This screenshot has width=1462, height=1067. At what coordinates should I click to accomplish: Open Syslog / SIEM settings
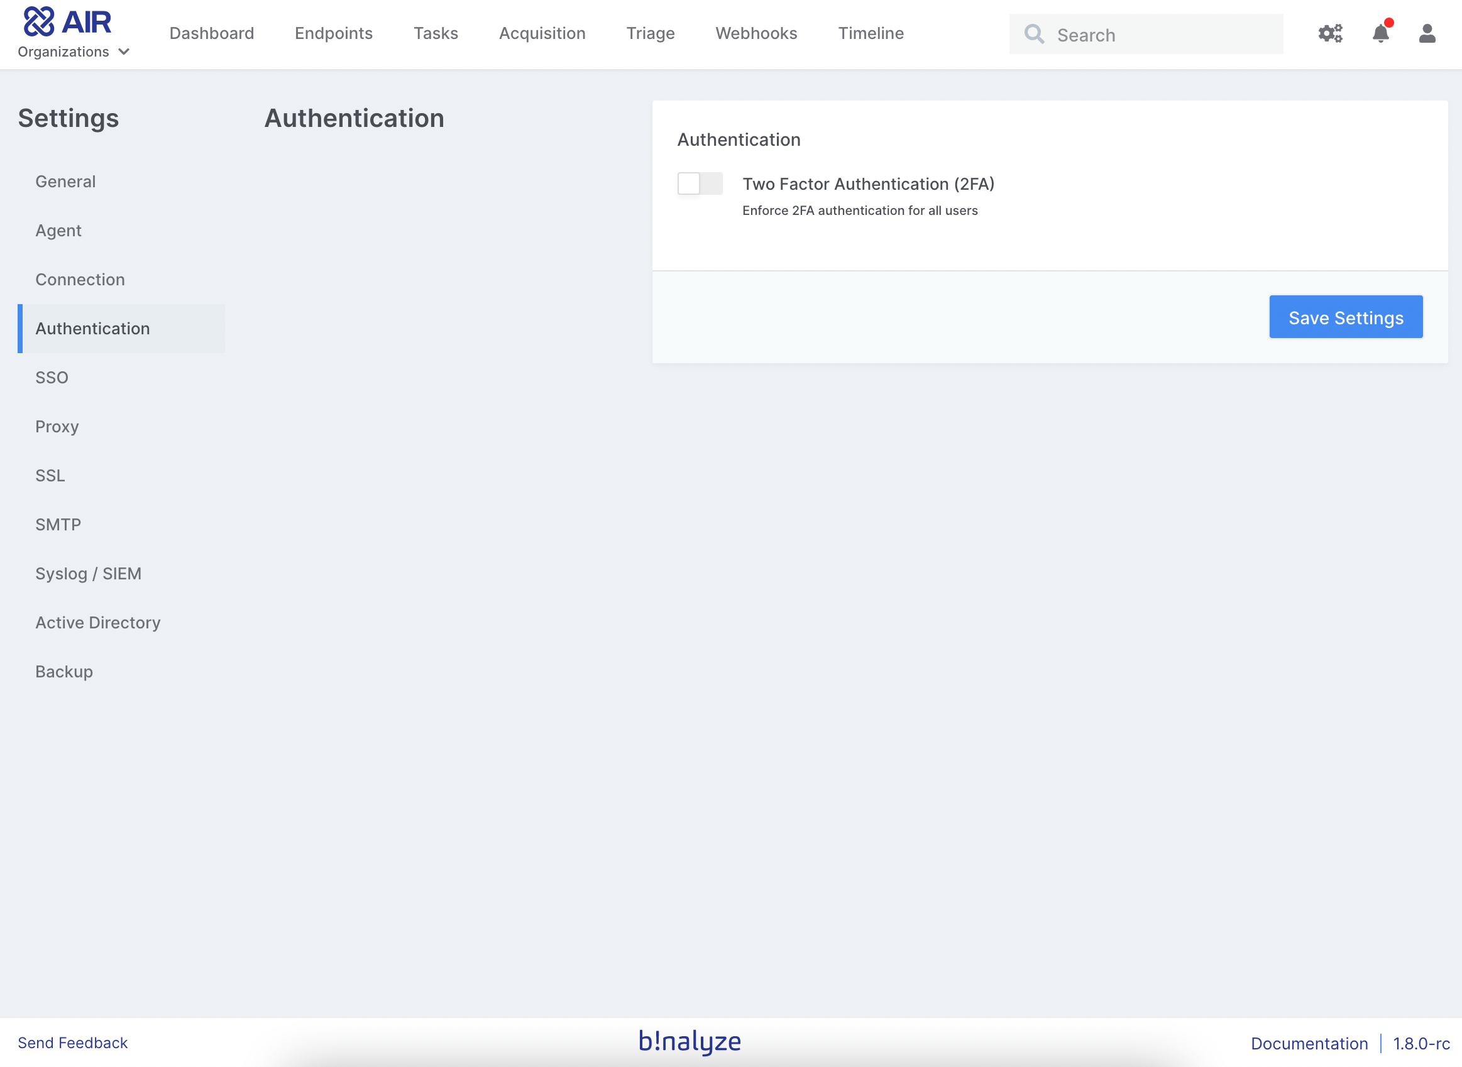(x=89, y=574)
